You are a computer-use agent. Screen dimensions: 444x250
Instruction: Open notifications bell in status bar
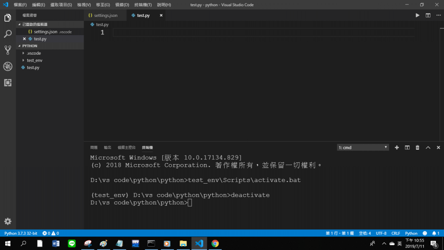(435, 233)
